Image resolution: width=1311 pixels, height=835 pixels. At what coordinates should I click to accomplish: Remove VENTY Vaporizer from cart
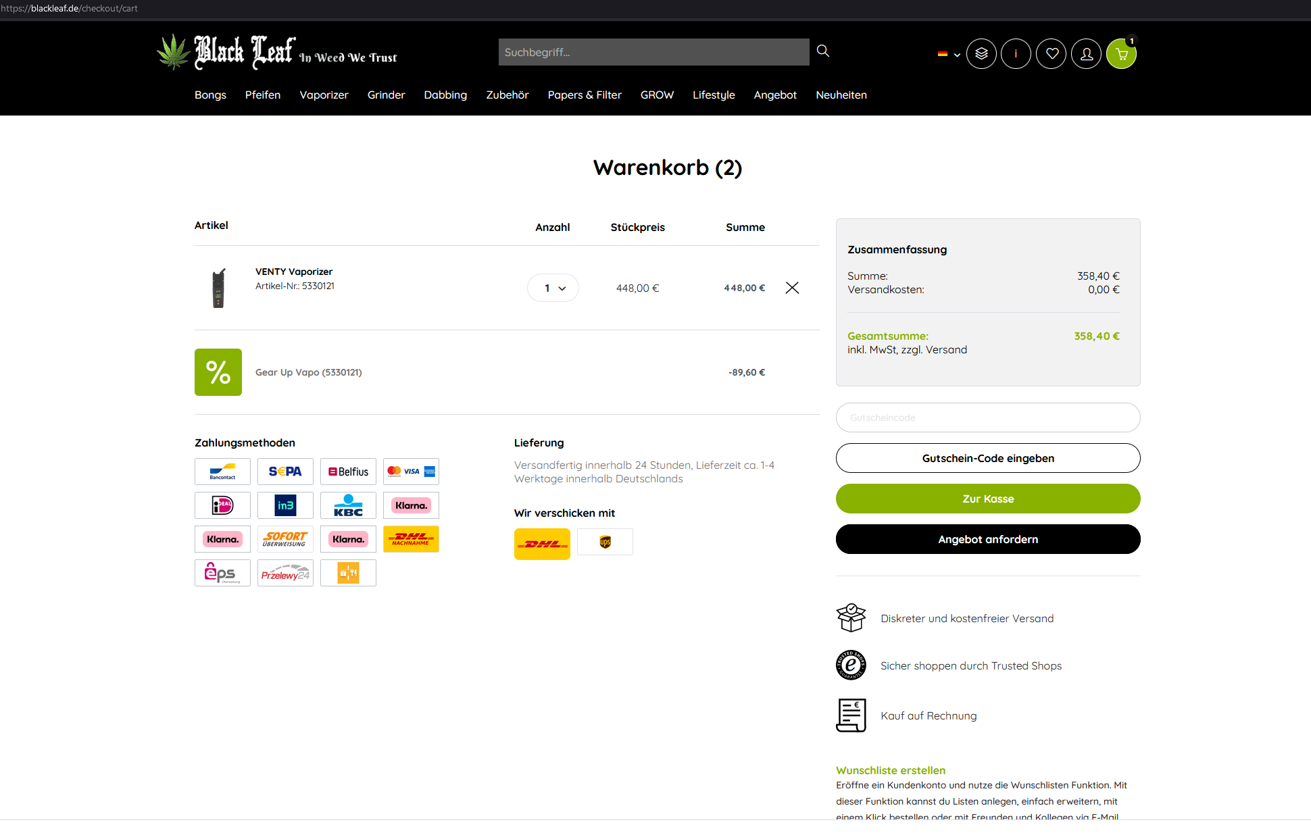tap(792, 288)
